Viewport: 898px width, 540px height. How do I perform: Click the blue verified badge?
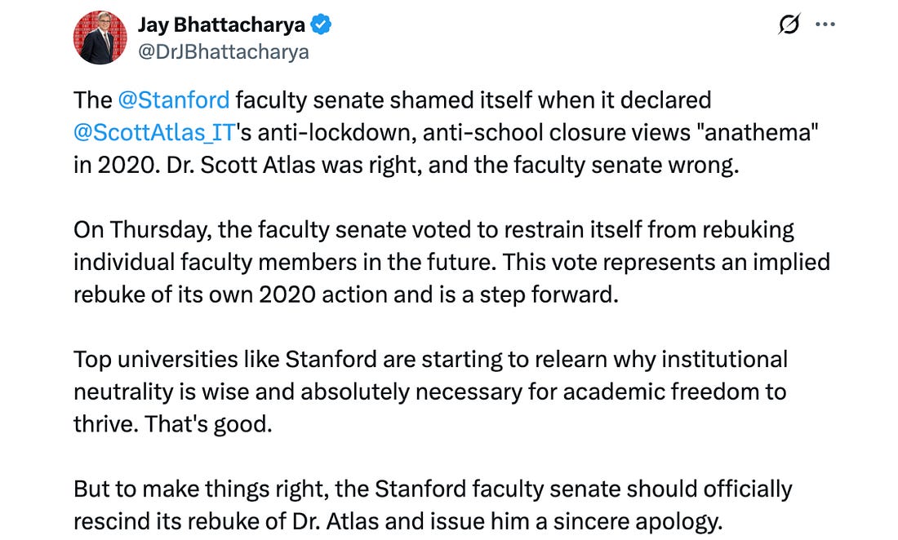[x=321, y=25]
